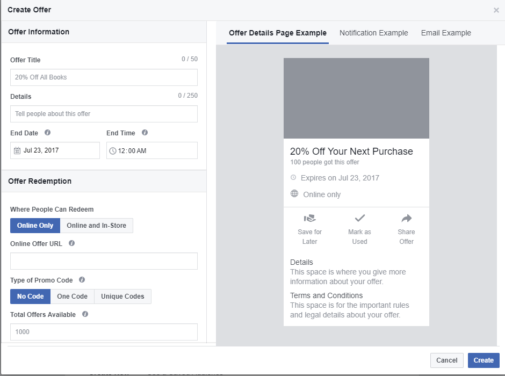Choose the One Code promo type
This screenshot has width=505, height=376.
[x=72, y=297]
